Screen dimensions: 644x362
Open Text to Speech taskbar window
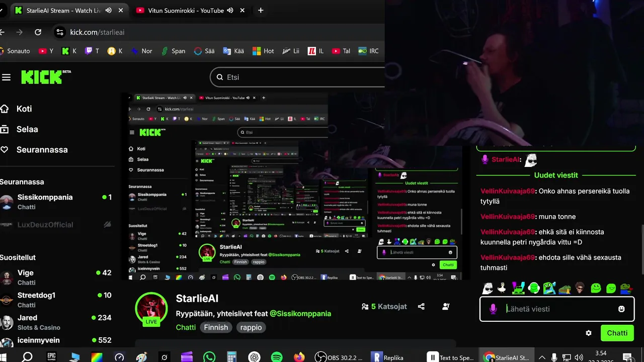[451, 357]
